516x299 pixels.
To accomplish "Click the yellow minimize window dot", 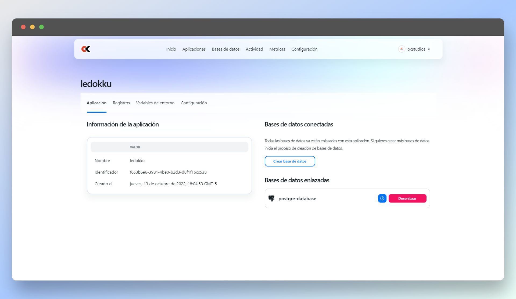I will (x=32, y=27).
